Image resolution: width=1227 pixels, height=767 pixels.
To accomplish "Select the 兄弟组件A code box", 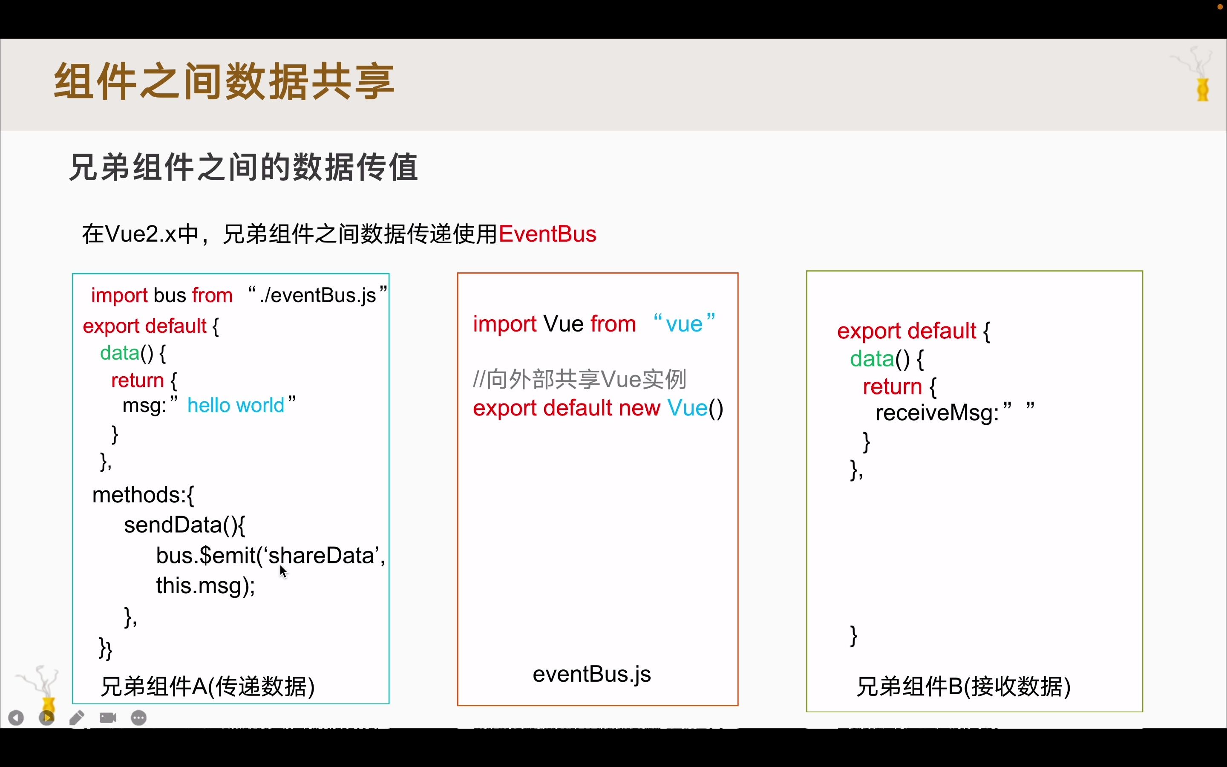I will (230, 487).
